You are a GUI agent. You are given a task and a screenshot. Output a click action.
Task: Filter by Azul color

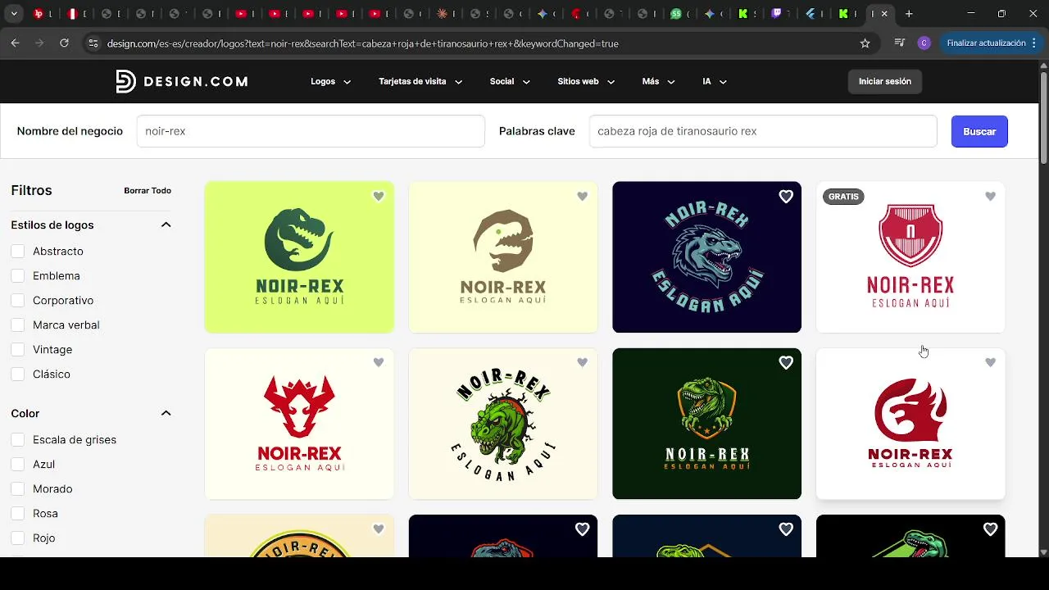pos(17,464)
